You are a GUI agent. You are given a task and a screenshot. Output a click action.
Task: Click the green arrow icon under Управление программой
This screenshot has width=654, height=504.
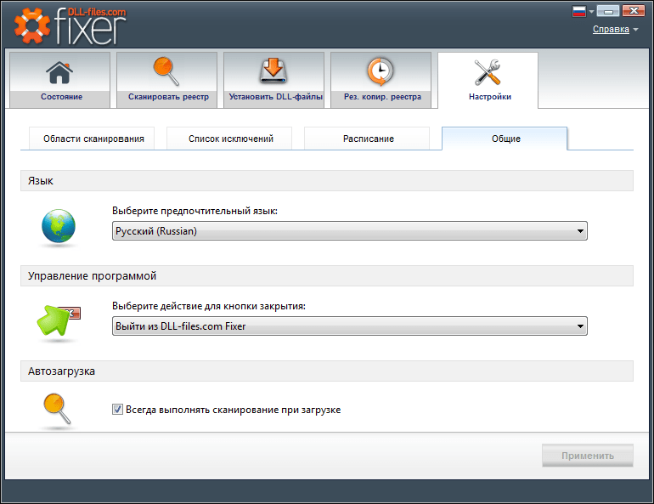[x=58, y=320]
